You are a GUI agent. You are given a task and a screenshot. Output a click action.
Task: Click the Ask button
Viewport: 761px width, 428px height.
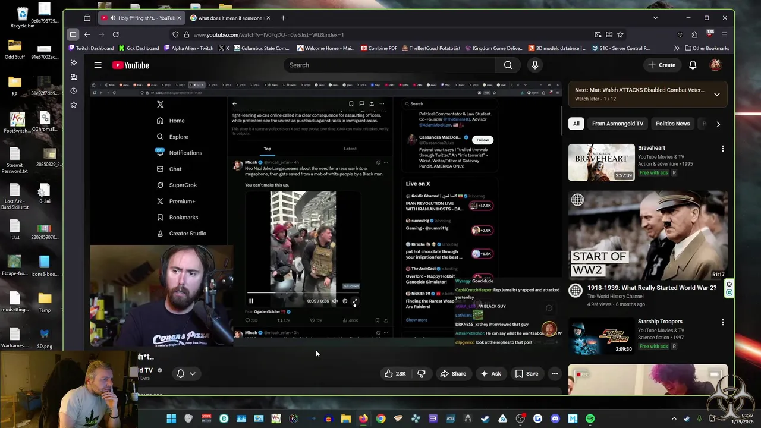491,374
